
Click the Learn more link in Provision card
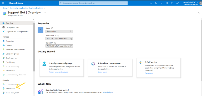[102, 72]
